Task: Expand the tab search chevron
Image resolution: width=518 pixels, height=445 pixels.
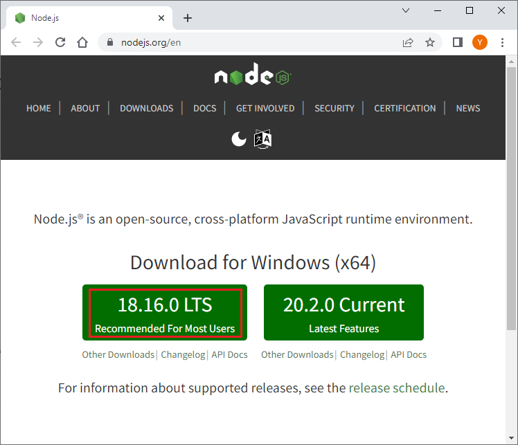Action: (406, 10)
